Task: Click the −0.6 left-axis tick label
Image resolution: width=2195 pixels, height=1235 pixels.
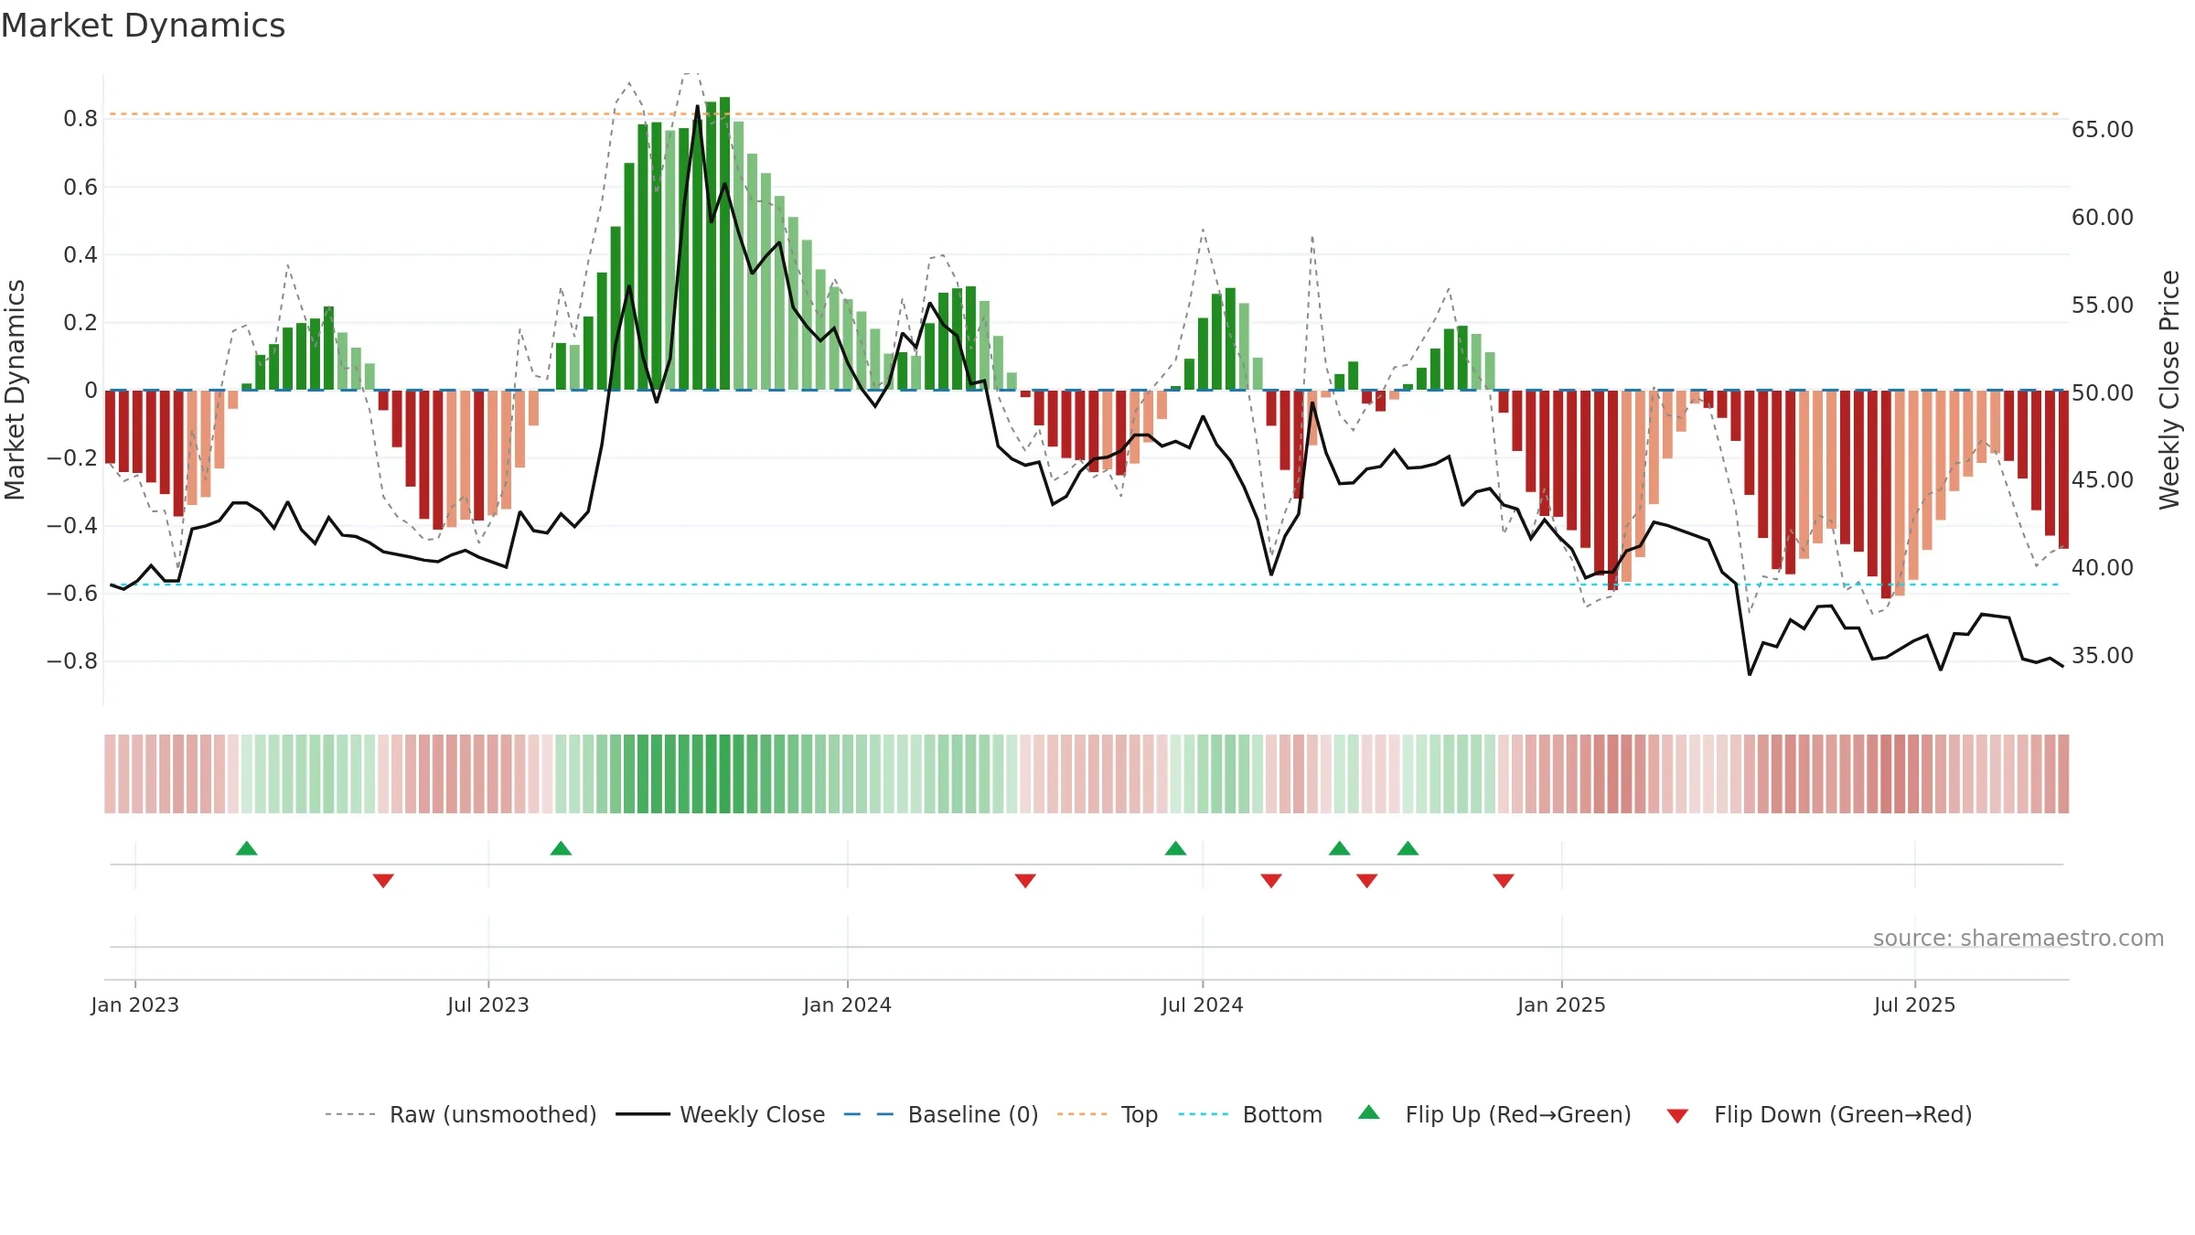Action: tap(72, 594)
